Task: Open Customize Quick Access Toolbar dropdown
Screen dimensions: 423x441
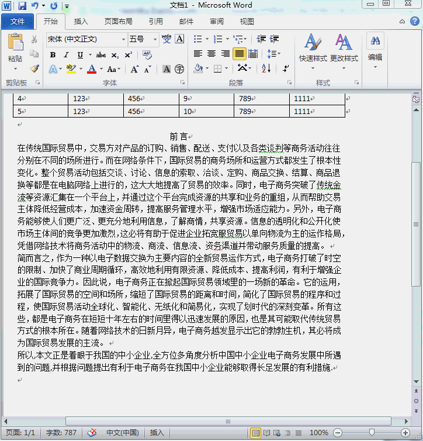Action: pos(67,6)
